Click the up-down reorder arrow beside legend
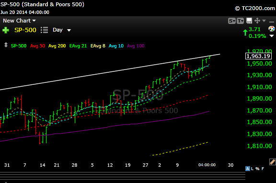The width and height of the screenshot is (276, 183). coord(6,45)
